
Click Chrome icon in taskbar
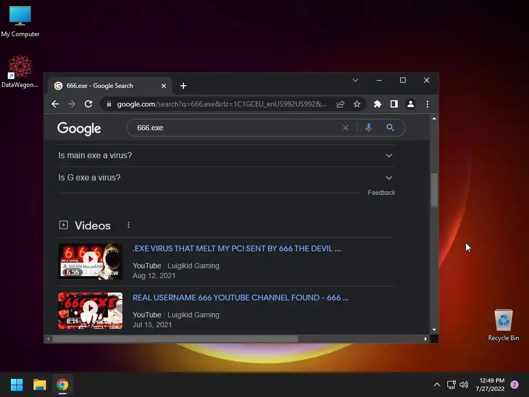(x=63, y=385)
